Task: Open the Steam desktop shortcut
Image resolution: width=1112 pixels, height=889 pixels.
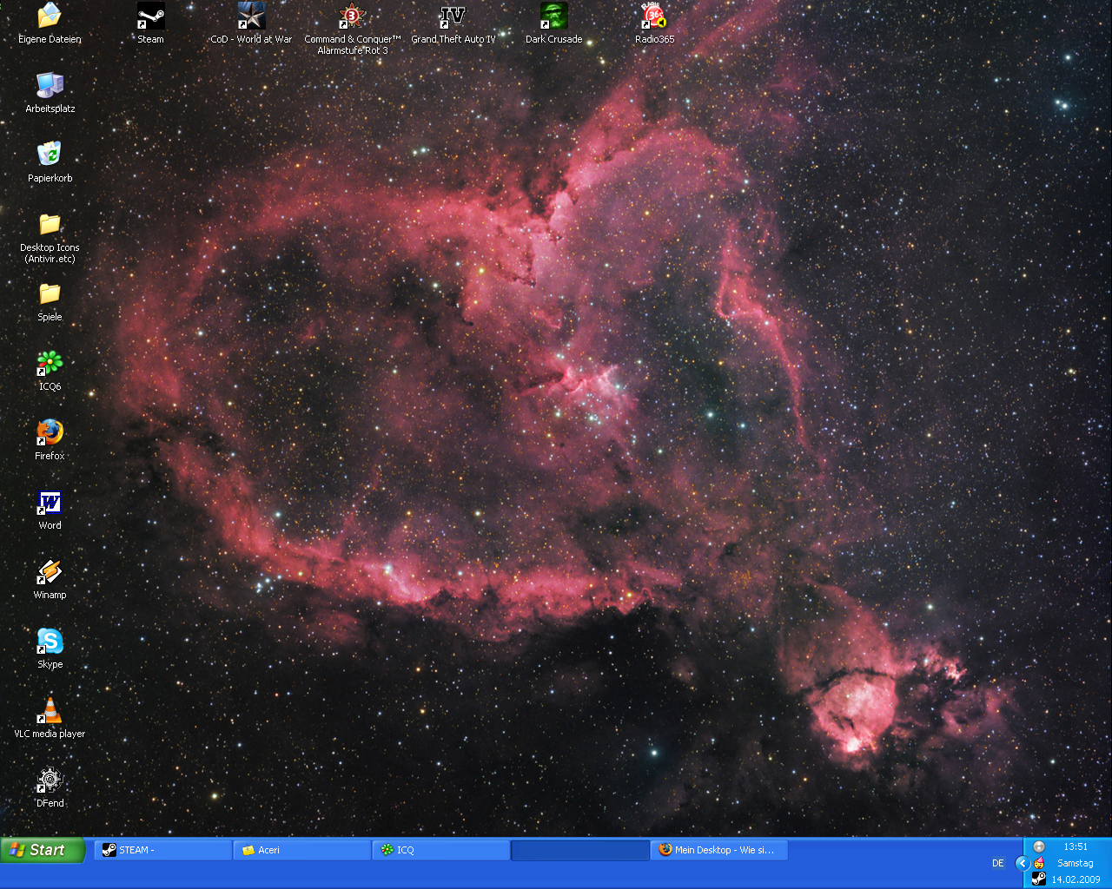Action: click(150, 16)
